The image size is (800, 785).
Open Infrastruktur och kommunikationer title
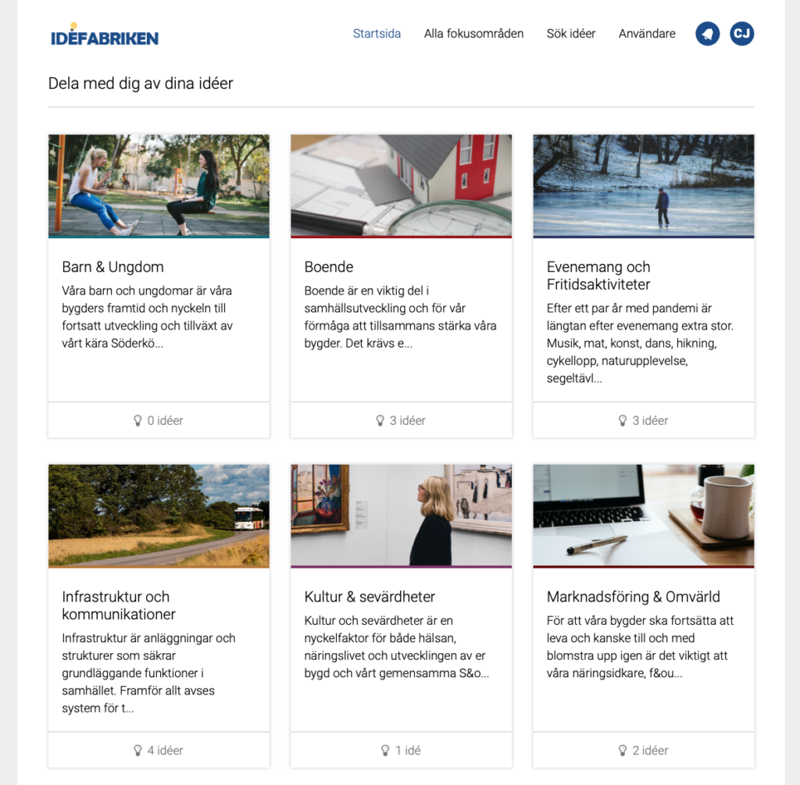pos(119,605)
